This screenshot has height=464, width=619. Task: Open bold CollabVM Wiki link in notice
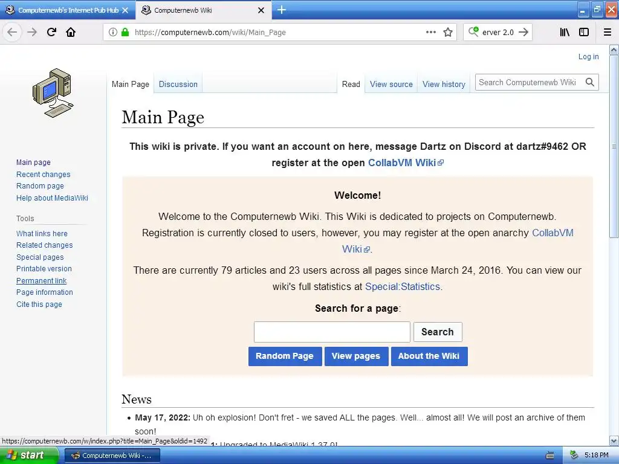click(406, 163)
